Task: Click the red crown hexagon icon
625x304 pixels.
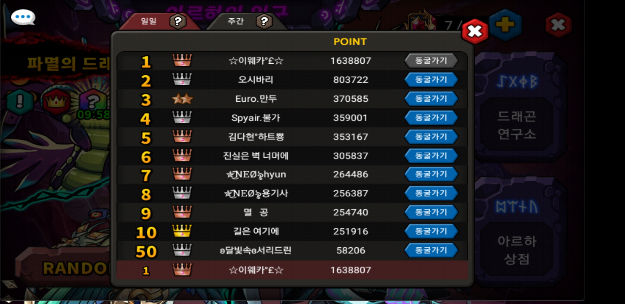Action: tap(56, 101)
